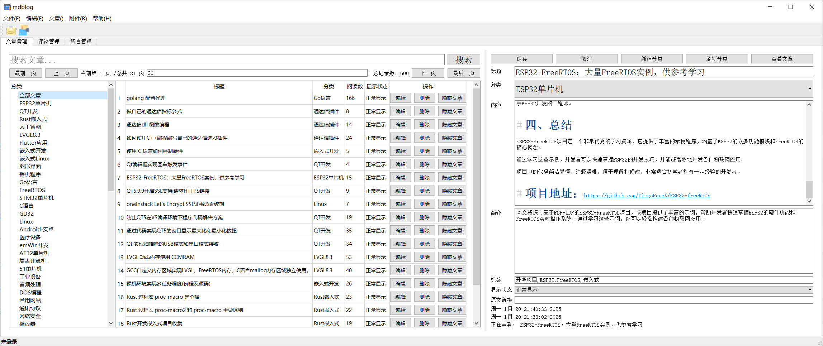Click the page size field showing 20
Image resolution: width=823 pixels, height=346 pixels.
pos(257,73)
